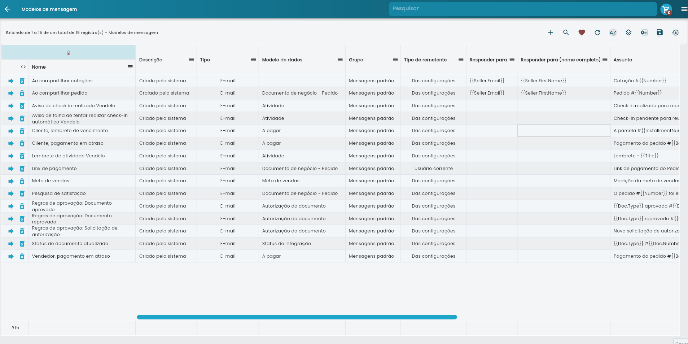
Task: Expand the Tipo de remetente column options
Action: [x=461, y=60]
